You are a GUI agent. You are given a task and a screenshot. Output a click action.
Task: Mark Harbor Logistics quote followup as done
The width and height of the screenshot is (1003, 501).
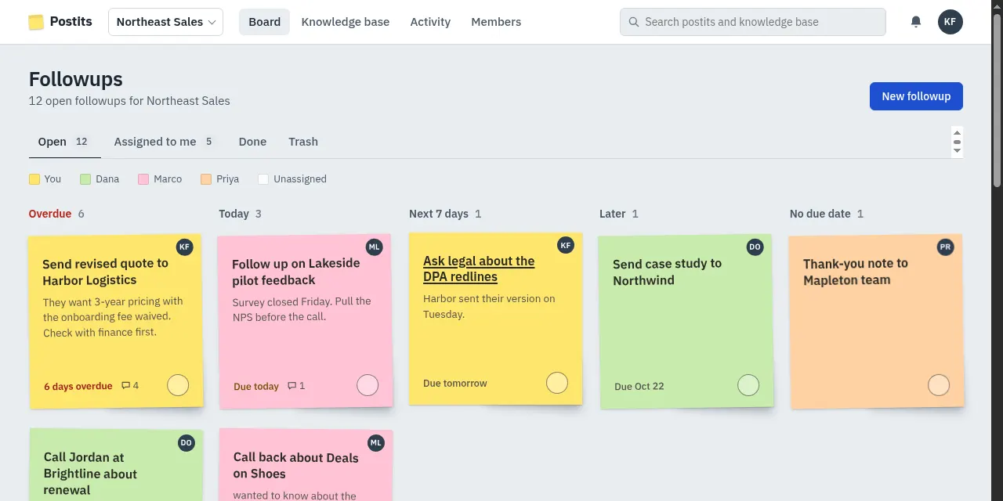pyautogui.click(x=178, y=385)
